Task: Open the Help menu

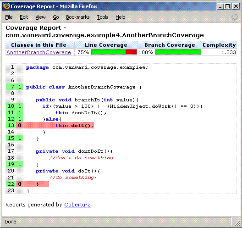Action: (121, 17)
